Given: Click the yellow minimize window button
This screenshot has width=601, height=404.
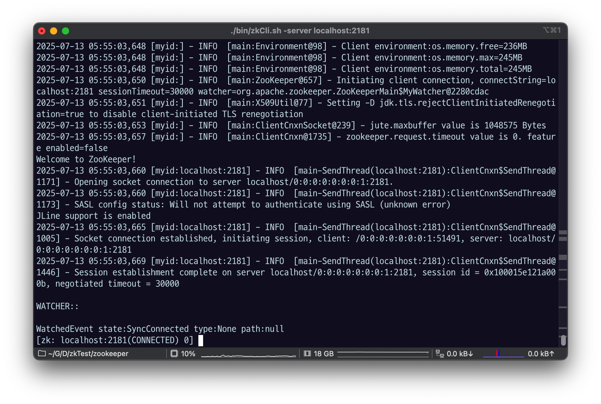Looking at the screenshot, I should tap(54, 31).
